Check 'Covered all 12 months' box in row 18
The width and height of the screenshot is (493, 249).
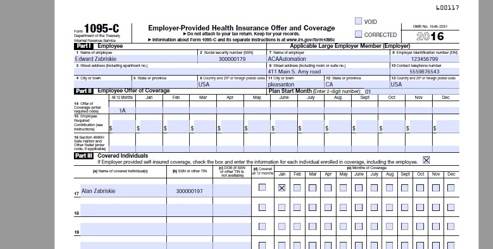262,207
